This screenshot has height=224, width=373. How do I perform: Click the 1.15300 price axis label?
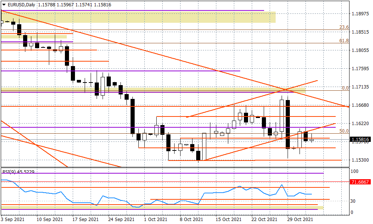[x=360, y=160]
